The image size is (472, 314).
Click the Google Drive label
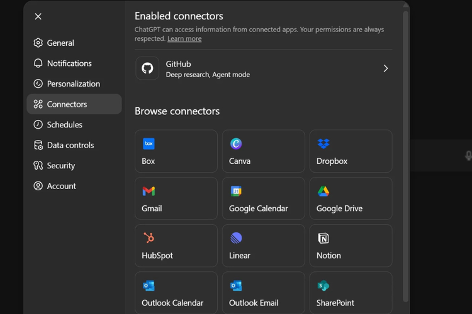click(339, 208)
